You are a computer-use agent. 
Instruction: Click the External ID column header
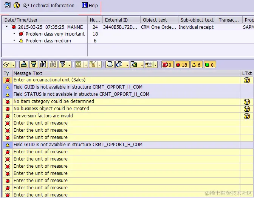tap(122, 20)
